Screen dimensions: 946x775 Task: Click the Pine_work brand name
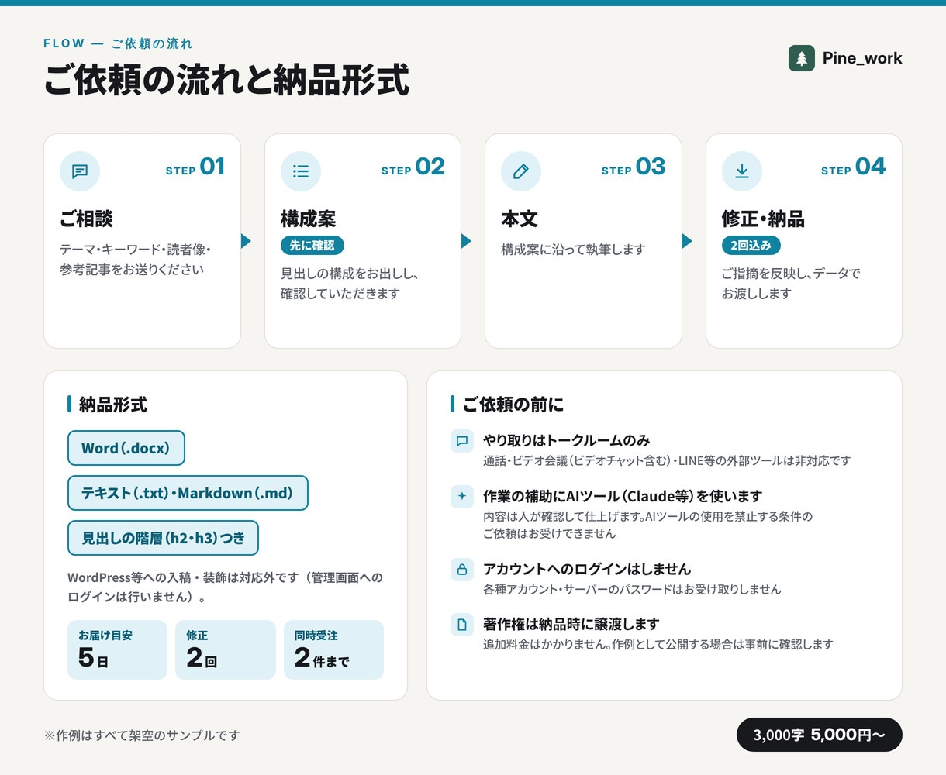pyautogui.click(x=862, y=58)
